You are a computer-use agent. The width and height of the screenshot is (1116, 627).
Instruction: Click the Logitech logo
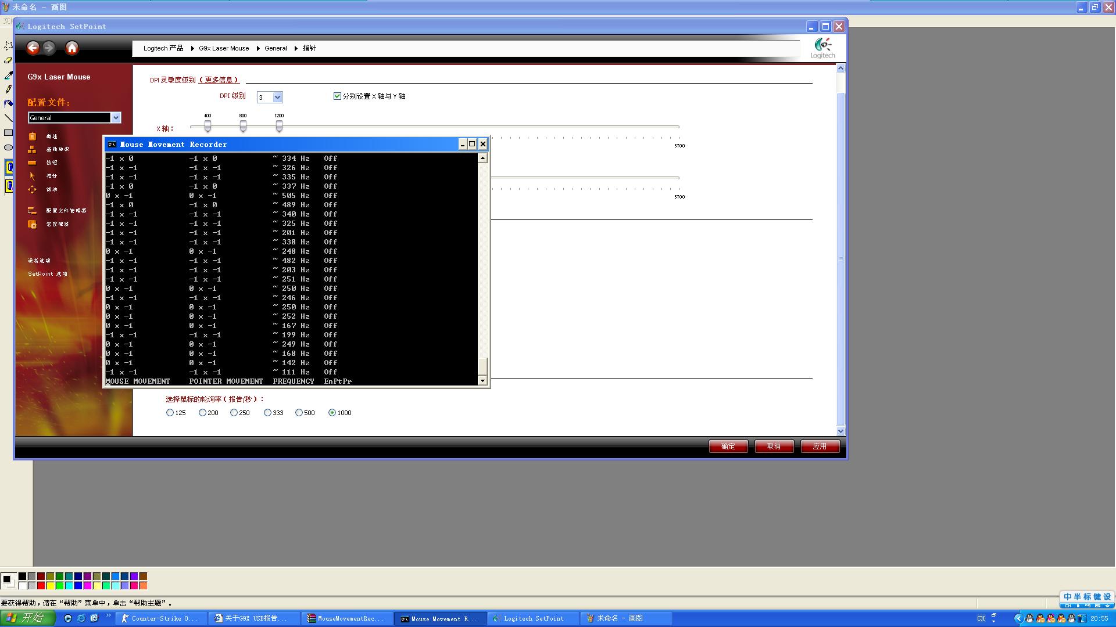click(822, 48)
